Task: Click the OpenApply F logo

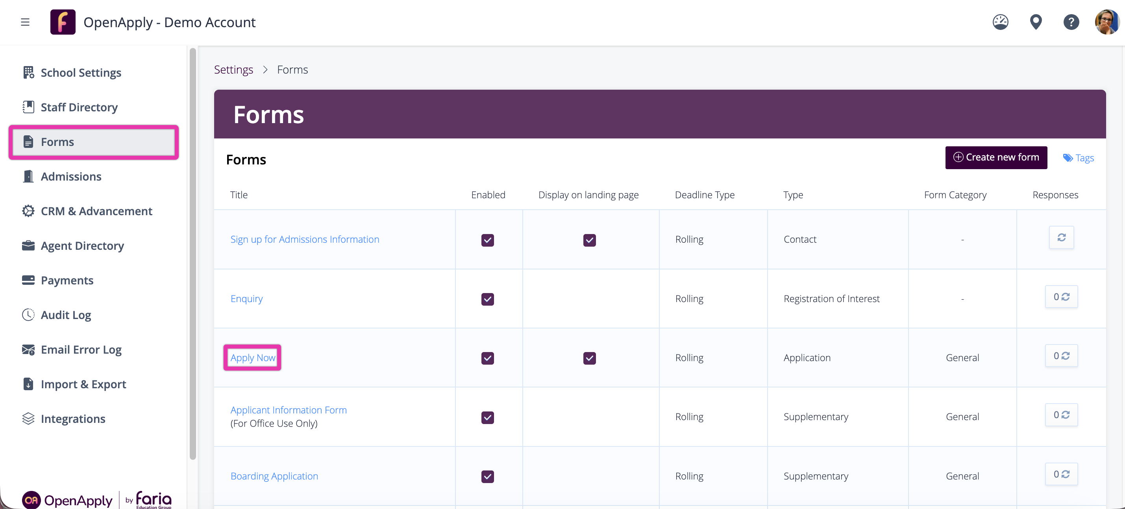Action: click(63, 22)
